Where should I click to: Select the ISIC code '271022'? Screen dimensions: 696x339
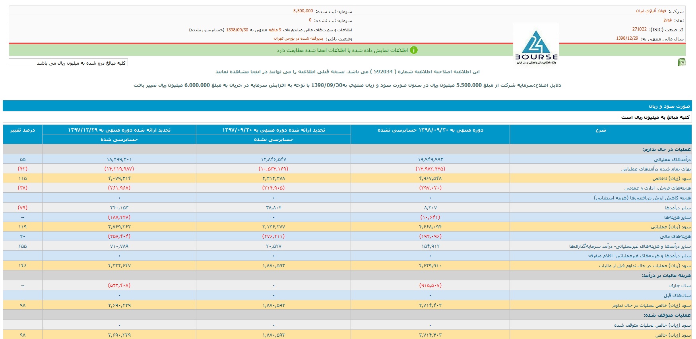point(640,29)
